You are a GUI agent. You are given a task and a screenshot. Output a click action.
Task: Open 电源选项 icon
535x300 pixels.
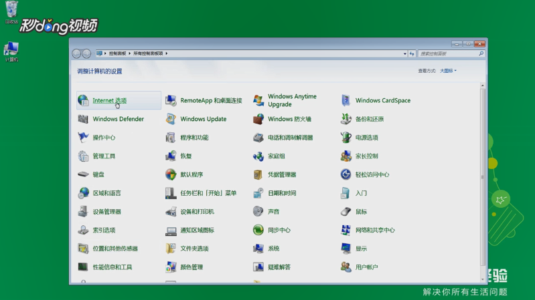click(346, 137)
